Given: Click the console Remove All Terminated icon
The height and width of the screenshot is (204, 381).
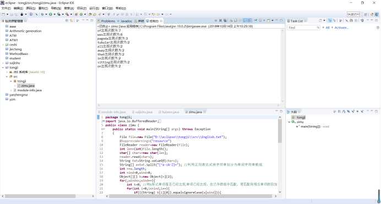Looking at the screenshot, I should click(225, 20).
